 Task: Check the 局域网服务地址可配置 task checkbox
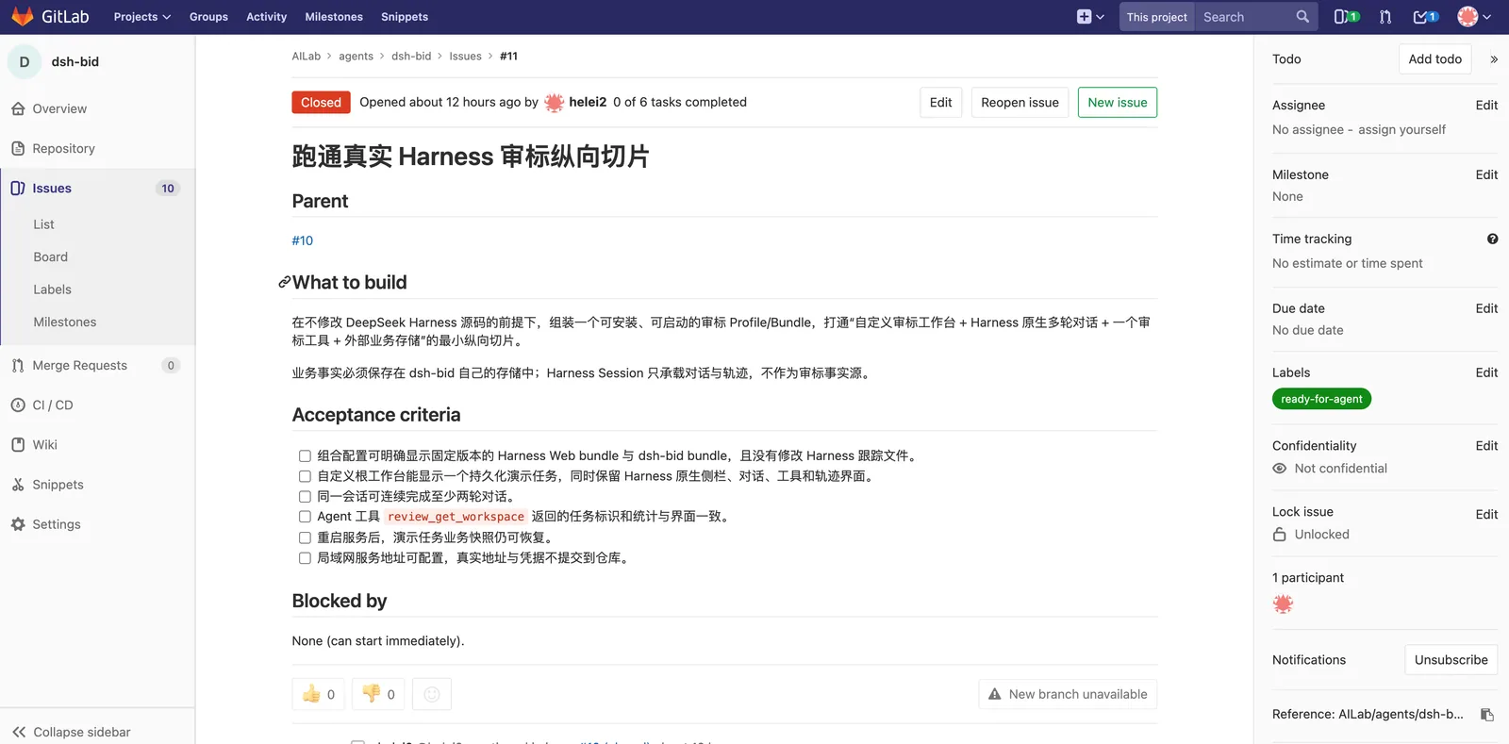click(x=305, y=558)
